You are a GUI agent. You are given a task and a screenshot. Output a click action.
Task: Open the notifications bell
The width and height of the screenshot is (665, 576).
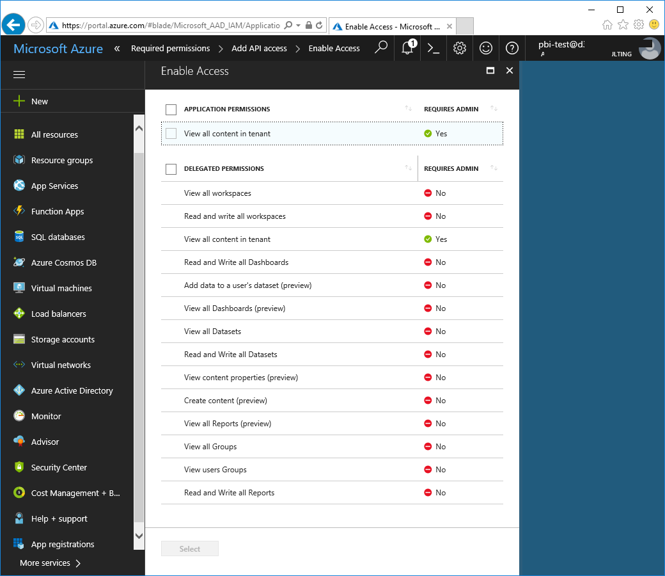coord(407,47)
